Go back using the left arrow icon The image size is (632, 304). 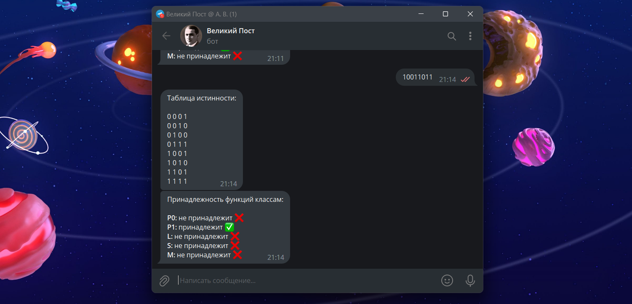coord(166,36)
